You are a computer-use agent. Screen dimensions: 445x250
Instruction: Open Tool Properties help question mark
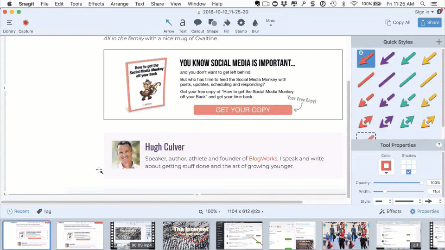tap(439, 145)
